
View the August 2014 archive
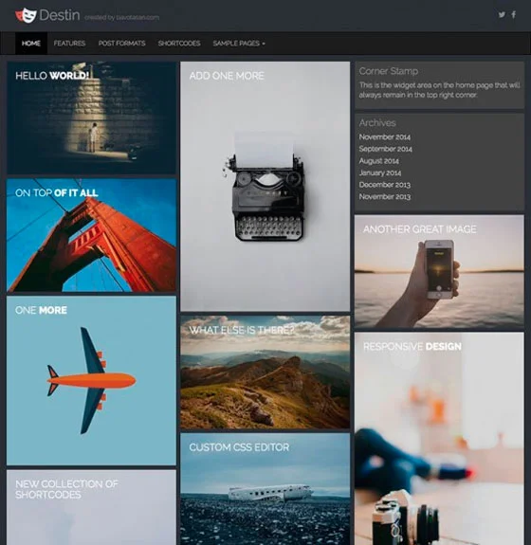378,161
